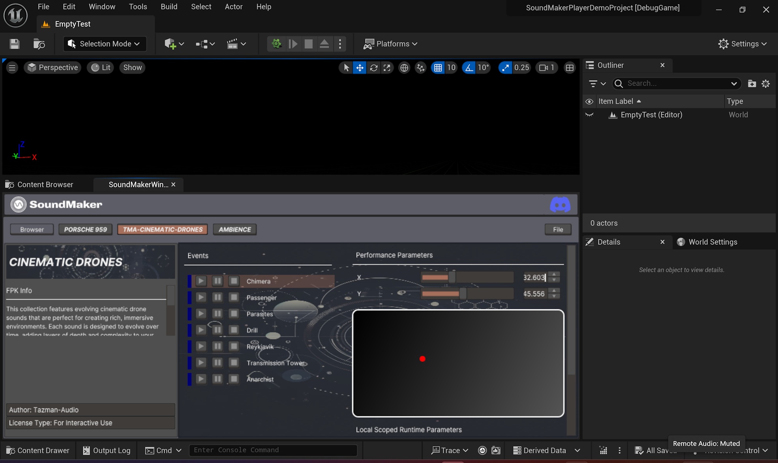The image size is (778, 463).
Task: Click the Unreal Engine logo
Action: point(15,15)
